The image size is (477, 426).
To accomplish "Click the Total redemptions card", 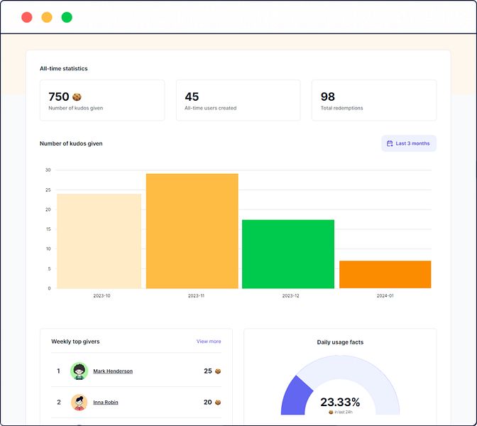I will [374, 100].
